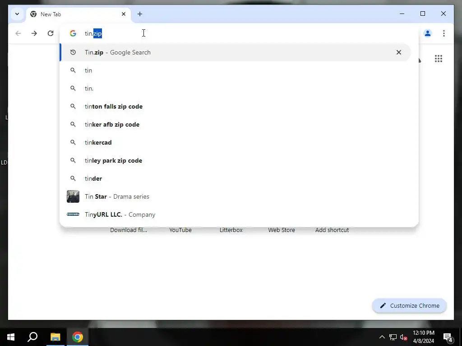Viewport: 462px width, 346px height.
Task: Click the history clock icon beside Tin.zip
Action: tap(73, 52)
